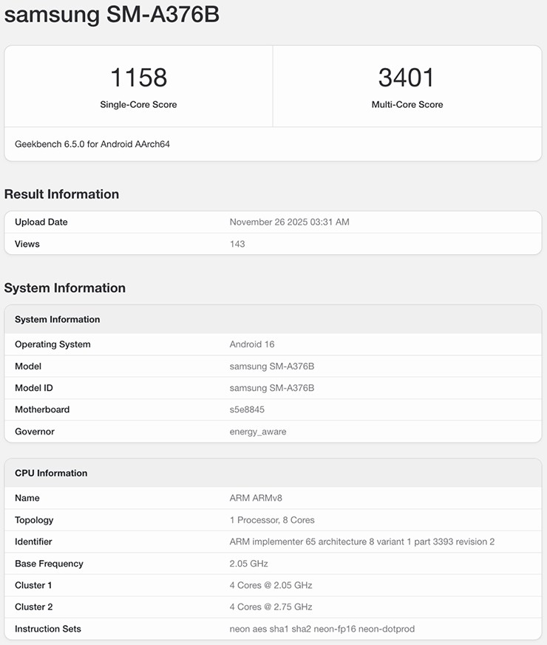Viewport: 547px width, 645px height.
Task: Click the Single-Core Score label
Action: [x=138, y=104]
